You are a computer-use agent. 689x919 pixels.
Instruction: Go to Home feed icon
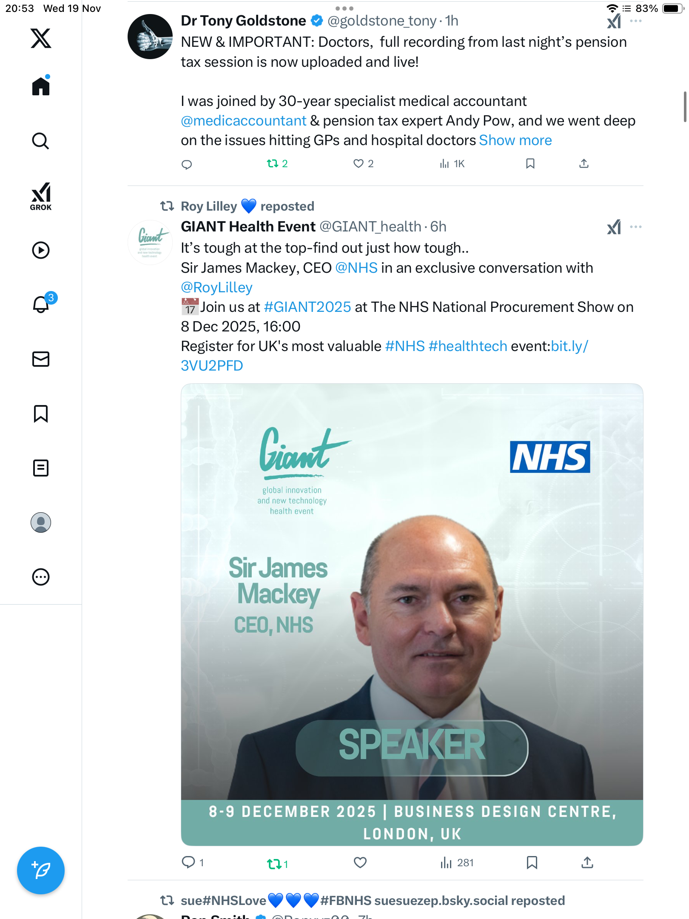(x=41, y=86)
